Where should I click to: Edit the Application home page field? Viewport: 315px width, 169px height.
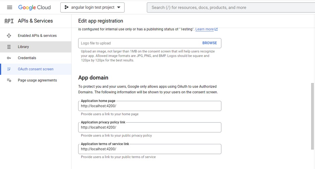coord(150,106)
